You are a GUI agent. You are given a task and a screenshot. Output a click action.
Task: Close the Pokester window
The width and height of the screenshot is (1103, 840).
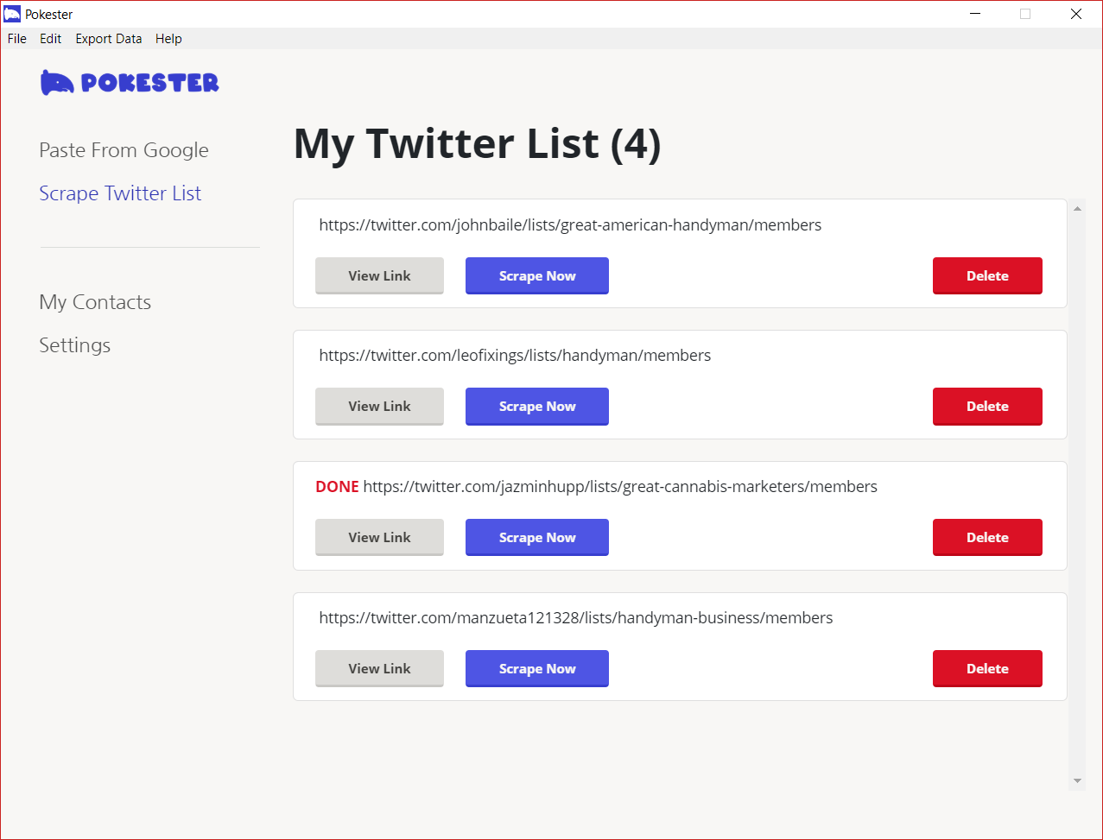coord(1075,14)
